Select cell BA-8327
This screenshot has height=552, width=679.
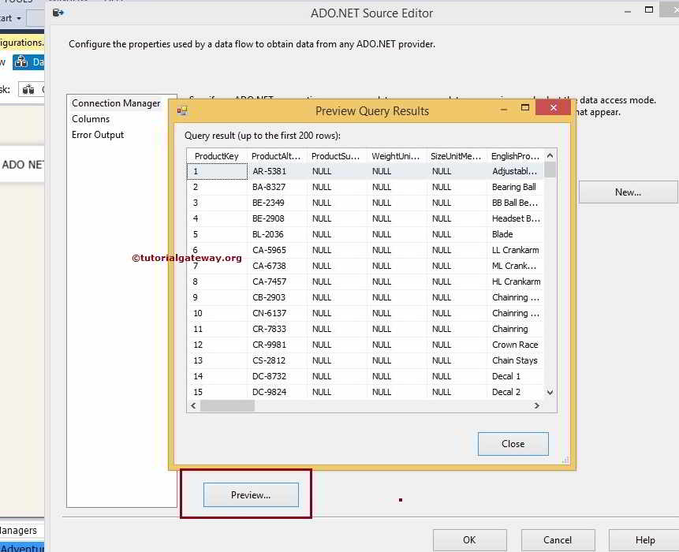277,187
